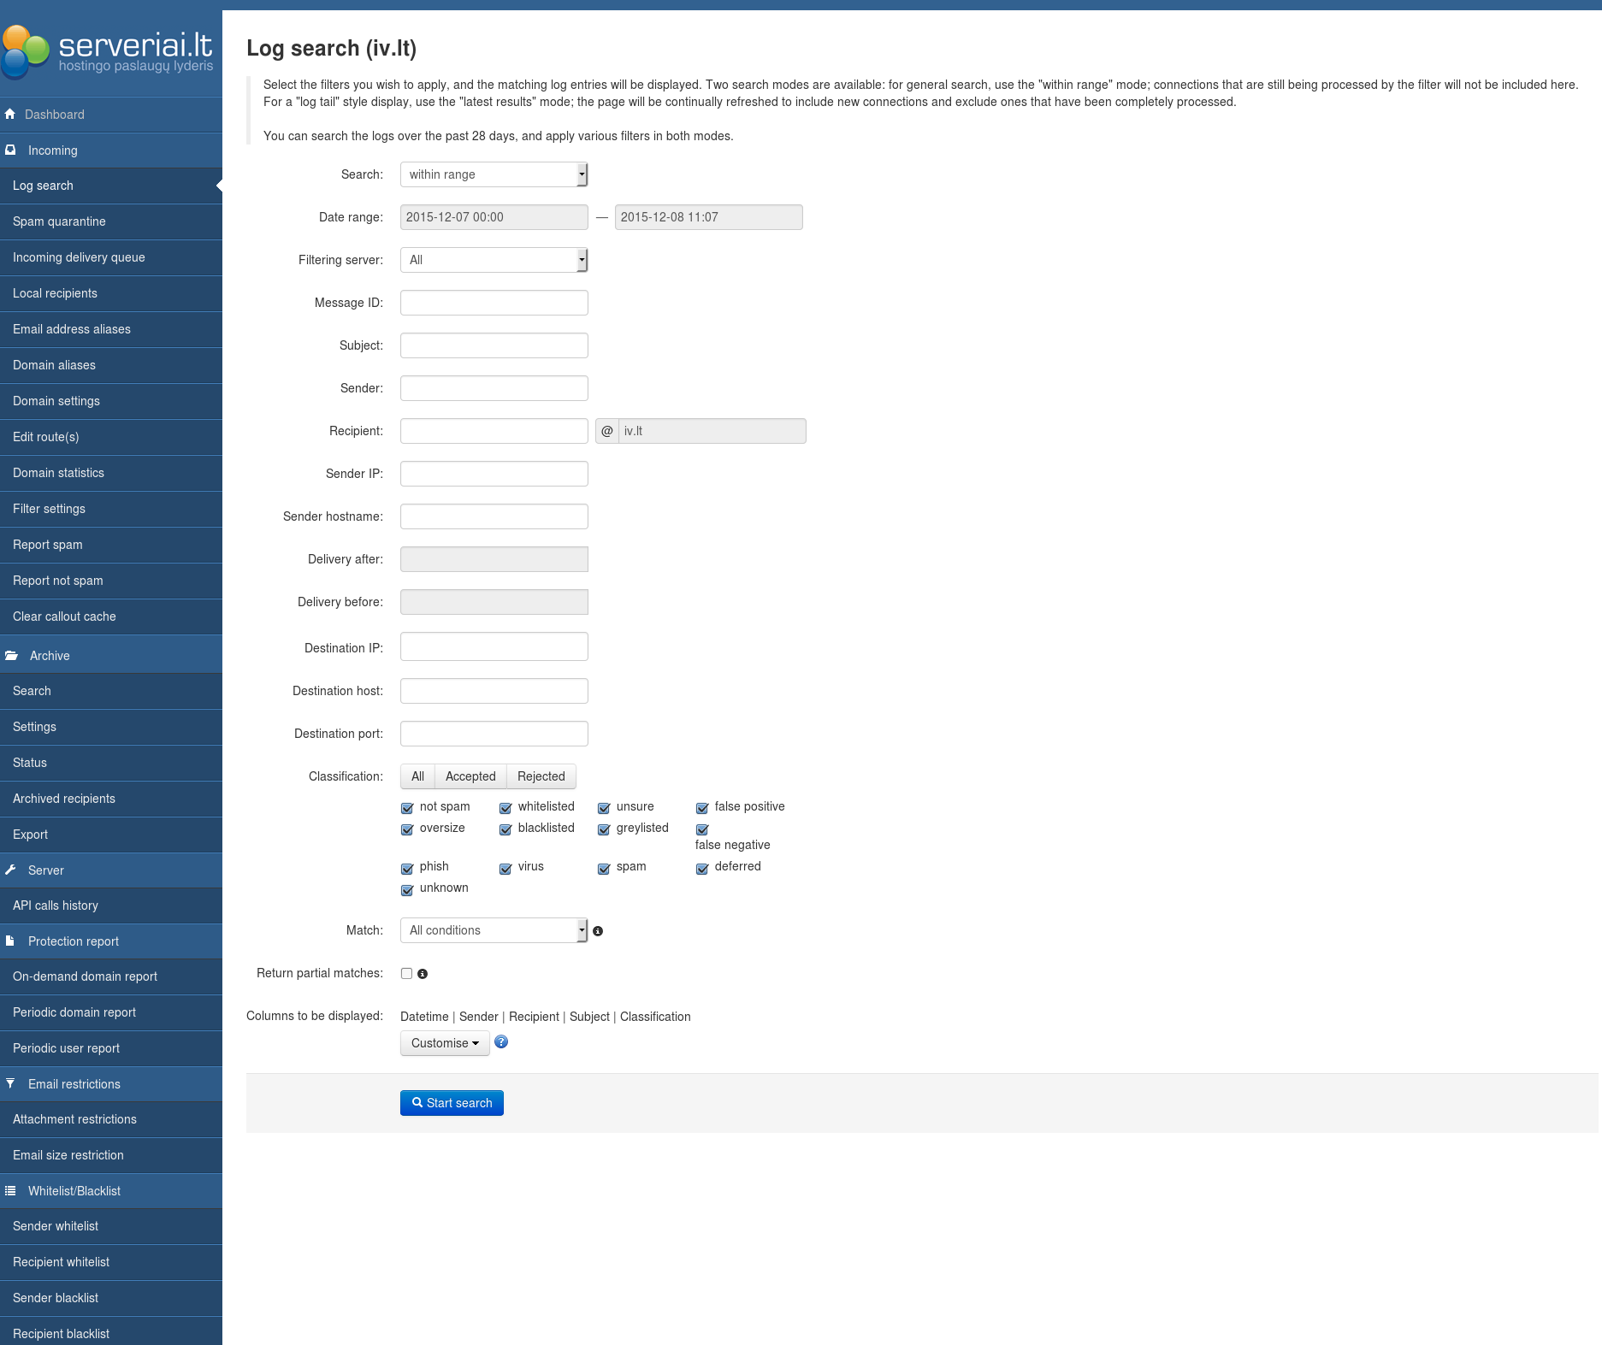This screenshot has height=1345, width=1602.
Task: Click the Email restrictions filter icon
Action: click(10, 1084)
